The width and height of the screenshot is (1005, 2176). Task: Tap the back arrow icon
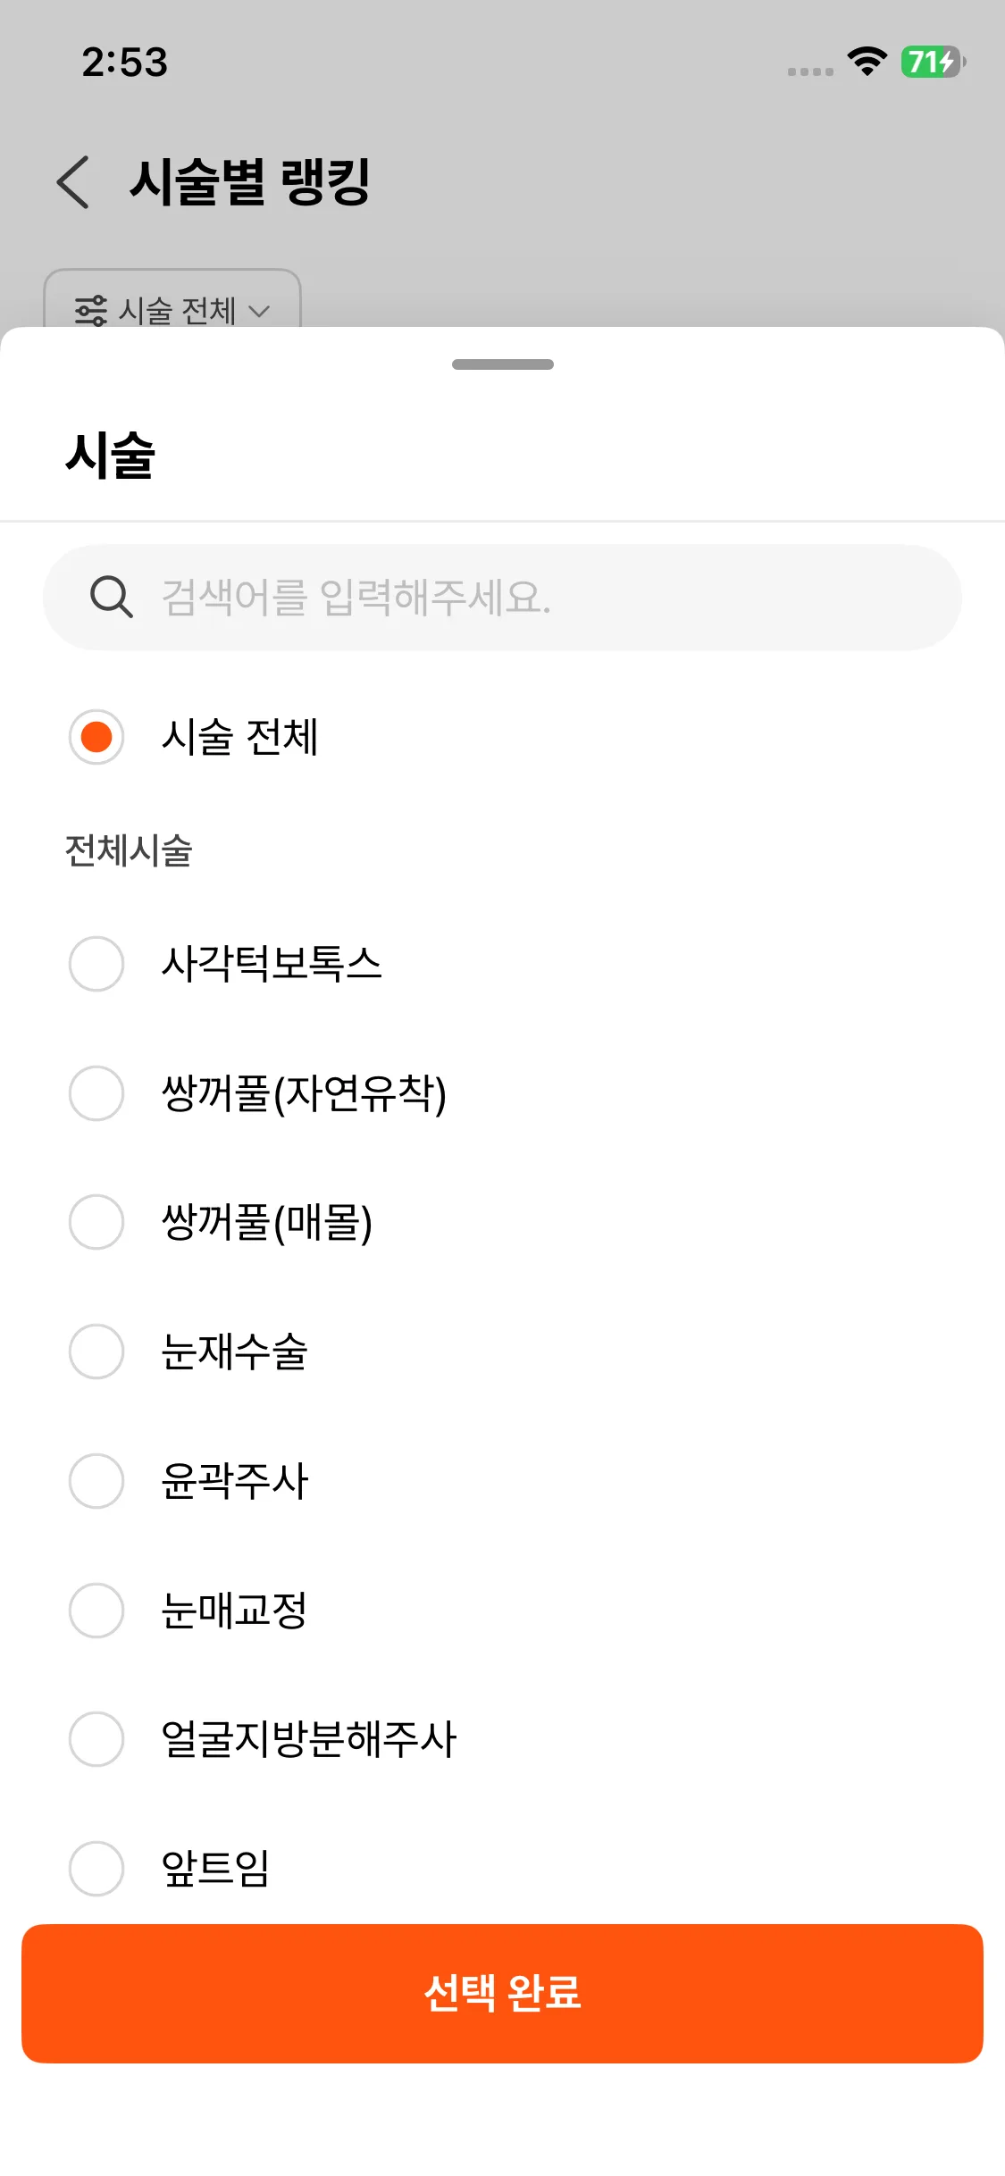[73, 182]
